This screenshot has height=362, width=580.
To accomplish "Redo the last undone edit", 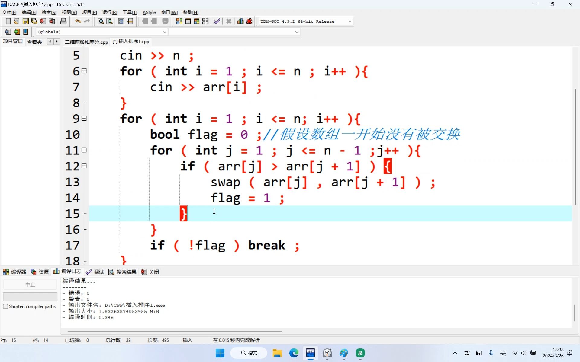I will tap(87, 21).
